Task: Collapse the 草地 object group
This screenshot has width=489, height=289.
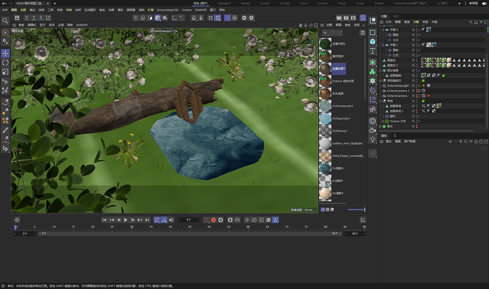Action: 381,101
